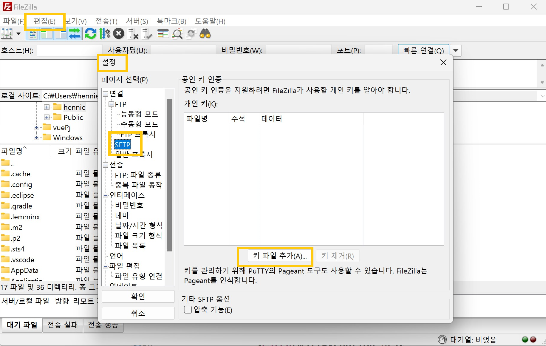546x346 pixels.
Task: Open the 전송(T) menu
Action: coord(106,21)
